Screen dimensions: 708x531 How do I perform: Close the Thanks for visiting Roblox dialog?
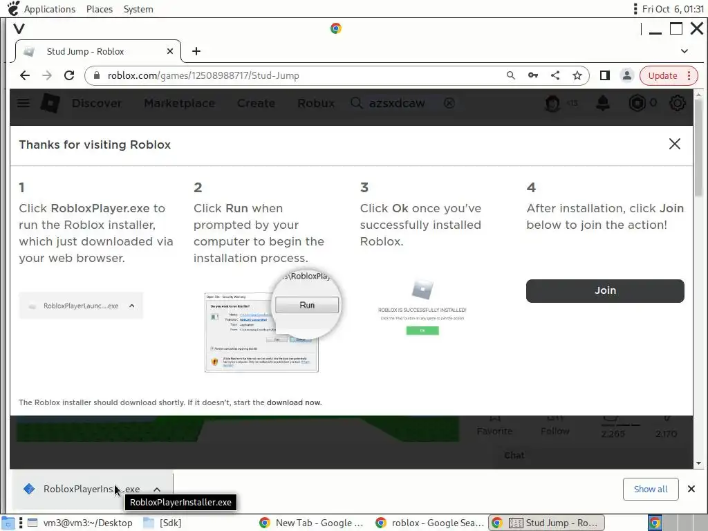[x=675, y=144]
